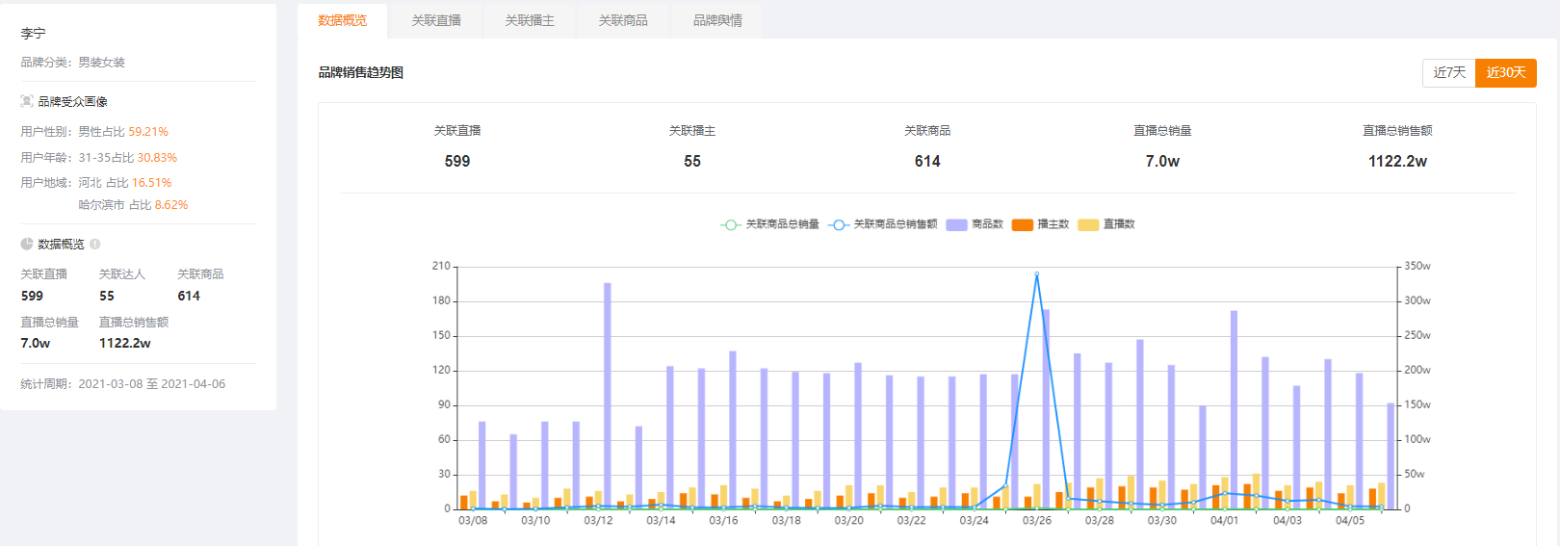Screen dimensions: 1560x546
Task: Click the 04/05 x-axis label
Action: click(x=1350, y=521)
